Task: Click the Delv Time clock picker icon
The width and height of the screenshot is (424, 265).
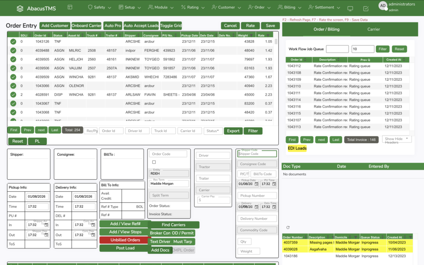Action: coord(274,207)
